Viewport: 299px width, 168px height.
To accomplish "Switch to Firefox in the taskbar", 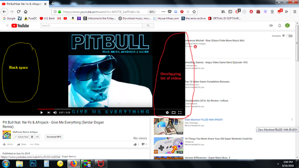I will [x=74, y=164].
